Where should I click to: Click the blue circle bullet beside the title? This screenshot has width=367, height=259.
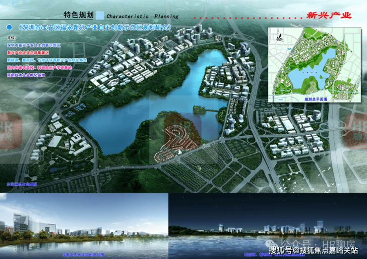click(x=9, y=27)
